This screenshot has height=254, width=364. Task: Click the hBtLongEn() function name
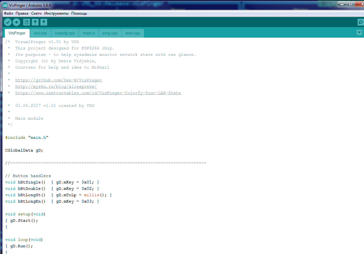pos(31,201)
